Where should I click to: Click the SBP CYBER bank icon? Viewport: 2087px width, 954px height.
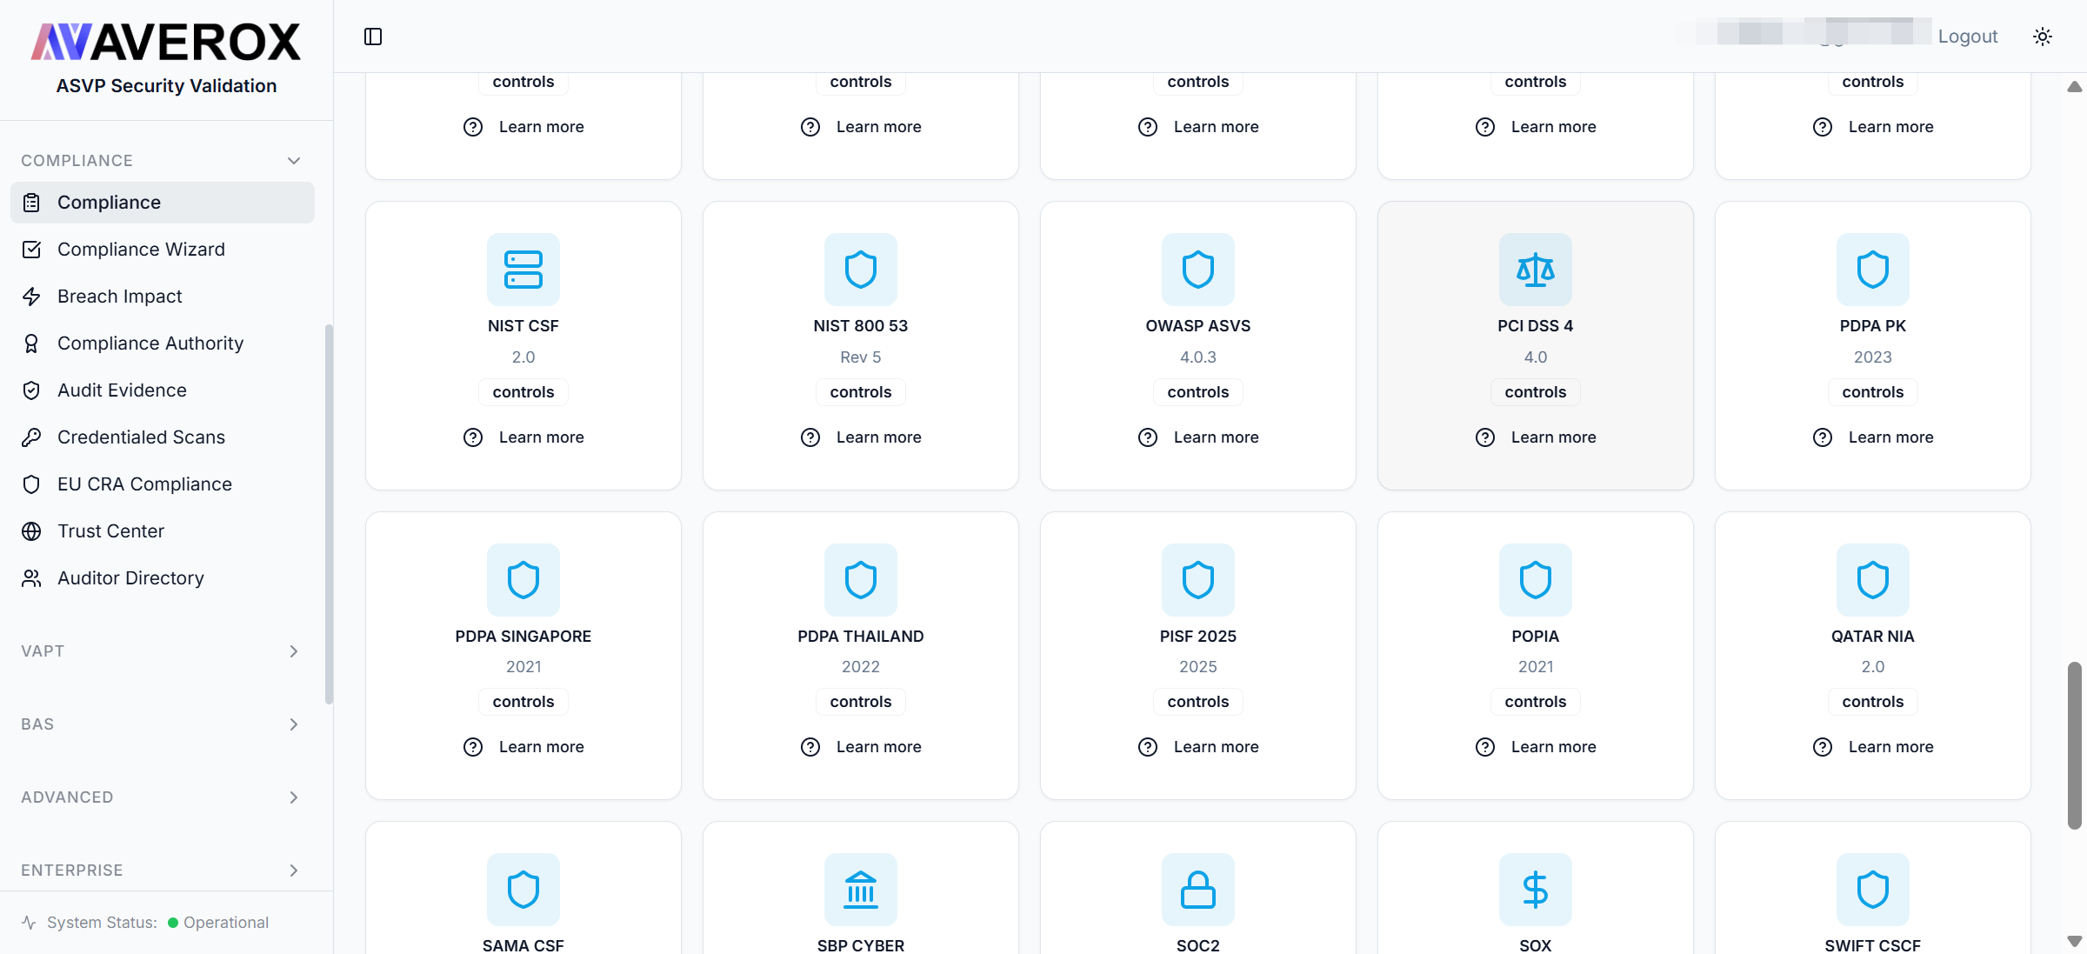[x=861, y=890]
